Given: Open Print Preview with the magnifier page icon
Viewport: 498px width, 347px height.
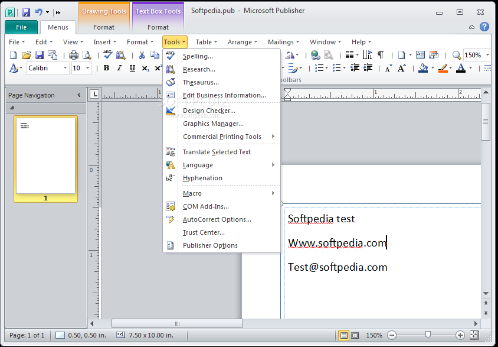Looking at the screenshot, I should click(87, 55).
